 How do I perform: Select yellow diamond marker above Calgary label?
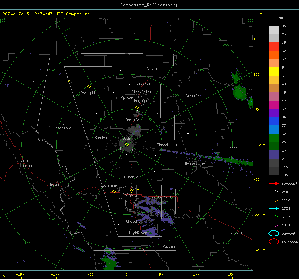click(131, 191)
